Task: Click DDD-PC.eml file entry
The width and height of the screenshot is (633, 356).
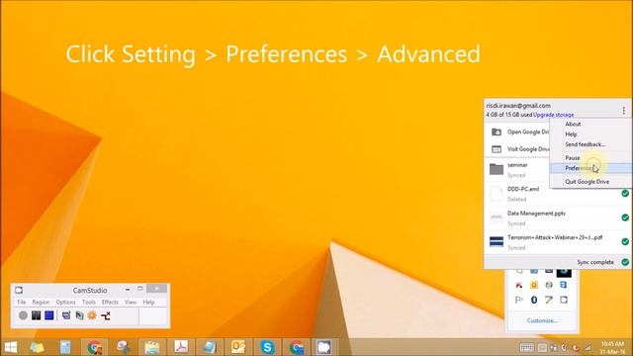Action: (557, 194)
